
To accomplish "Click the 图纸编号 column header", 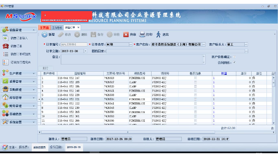I will point(80,73).
